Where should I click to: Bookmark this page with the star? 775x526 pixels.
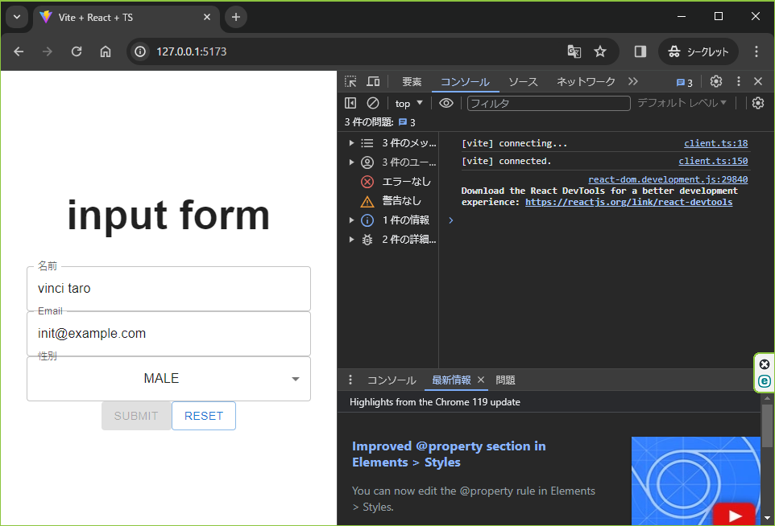pos(600,51)
